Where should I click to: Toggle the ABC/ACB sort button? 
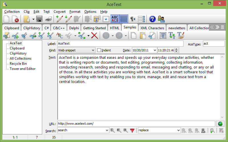pyautogui.click(x=115, y=19)
